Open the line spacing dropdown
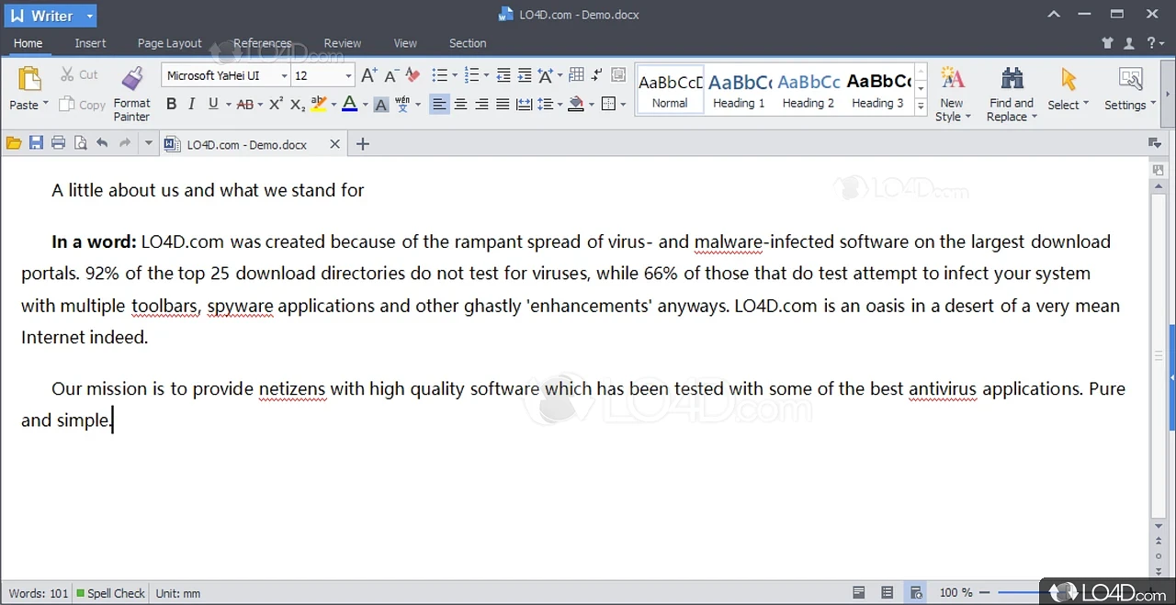1176x605 pixels. point(560,104)
